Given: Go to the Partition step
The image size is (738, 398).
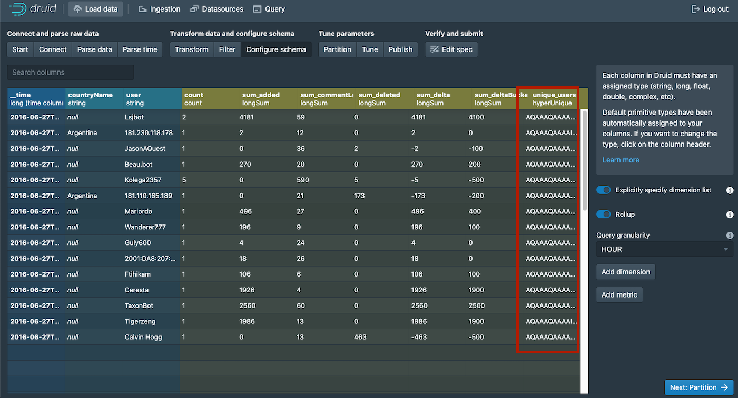Looking at the screenshot, I should [338, 49].
